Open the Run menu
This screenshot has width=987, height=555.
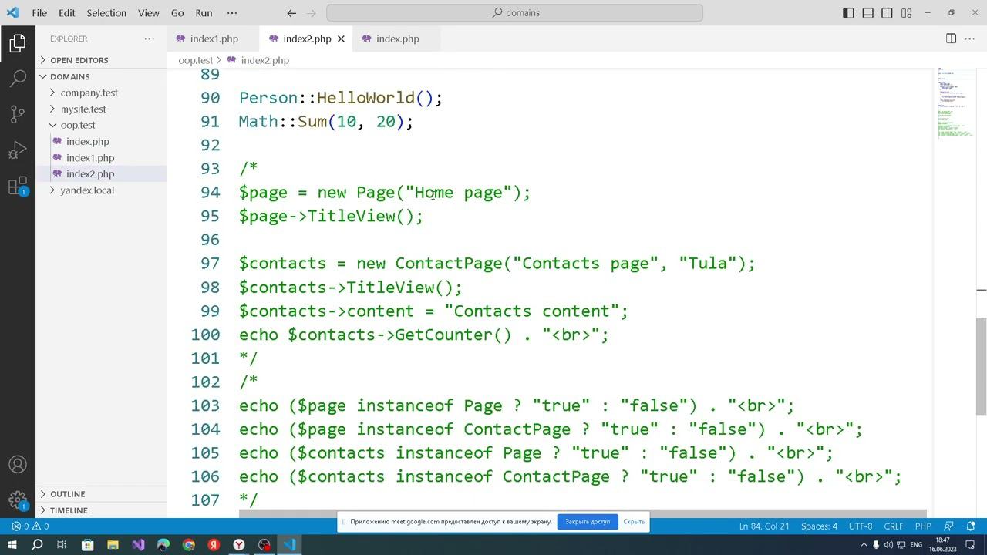(x=204, y=13)
